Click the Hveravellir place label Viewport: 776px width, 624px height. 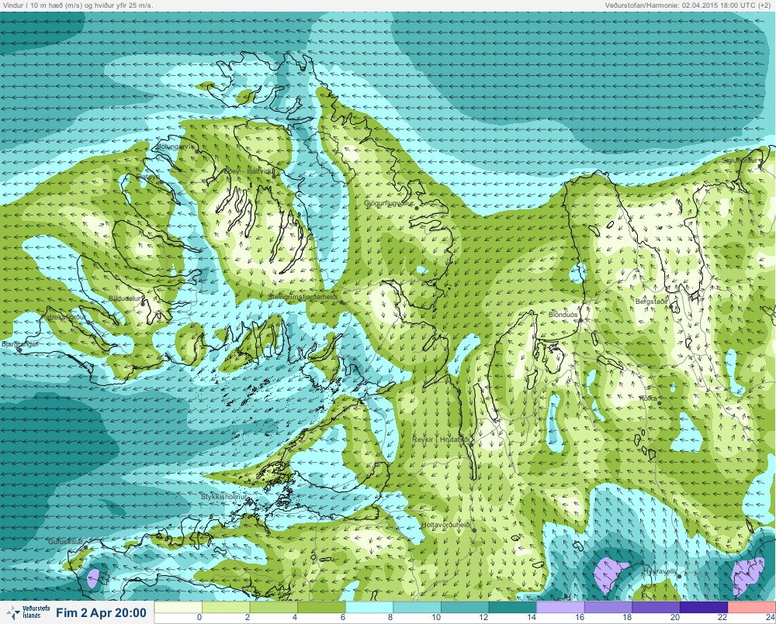coord(660,571)
